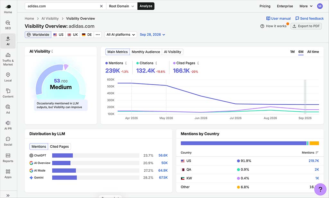329x198 pixels.
Task: Select the 6M time range
Action: [301, 52]
